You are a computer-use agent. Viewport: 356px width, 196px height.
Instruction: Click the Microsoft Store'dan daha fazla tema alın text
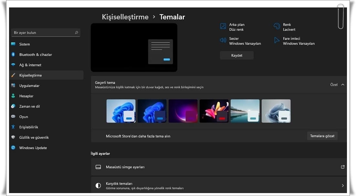coord(138,136)
